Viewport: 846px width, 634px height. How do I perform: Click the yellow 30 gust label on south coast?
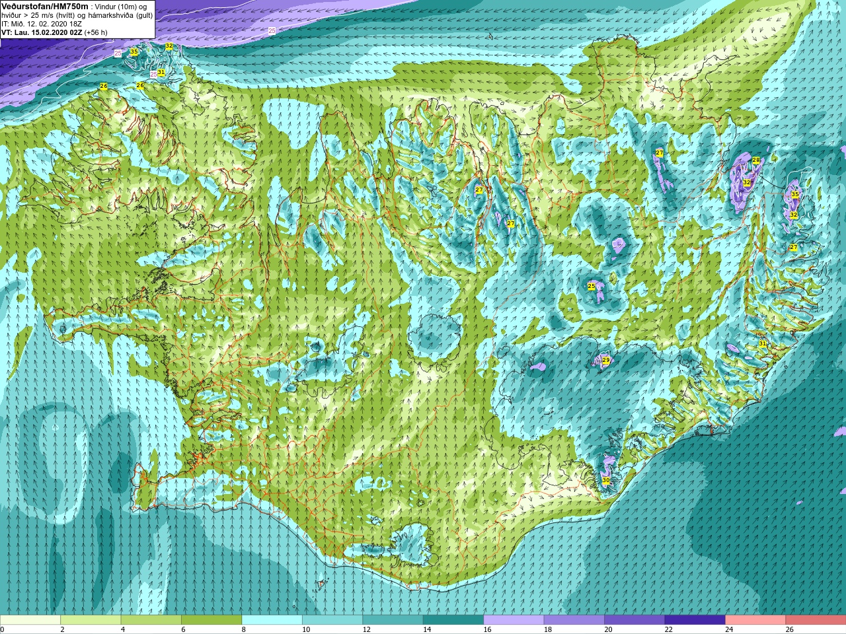(x=606, y=480)
